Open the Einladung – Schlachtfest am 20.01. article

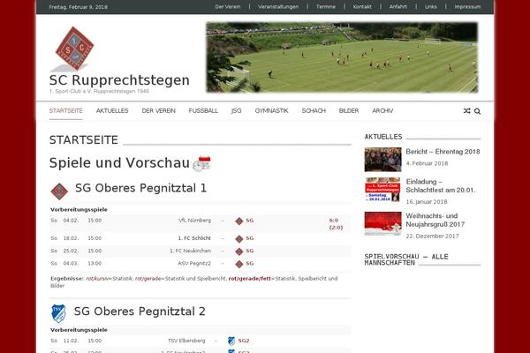441,186
